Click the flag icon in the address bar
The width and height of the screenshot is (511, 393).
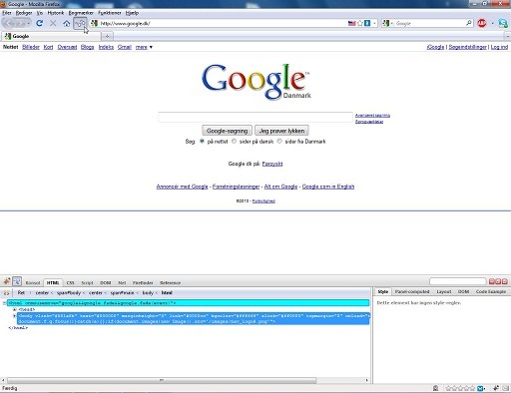351,23
